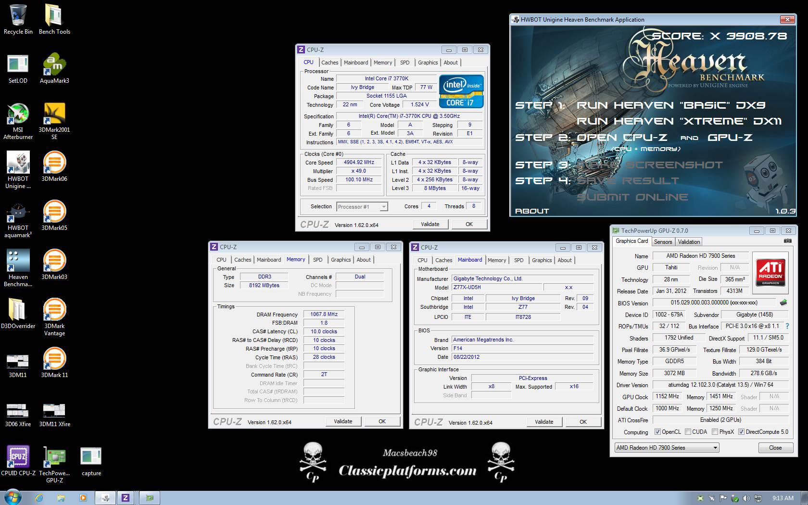Toggle the DirectCompute 5.0 checkbox
808x505 pixels.
(741, 432)
